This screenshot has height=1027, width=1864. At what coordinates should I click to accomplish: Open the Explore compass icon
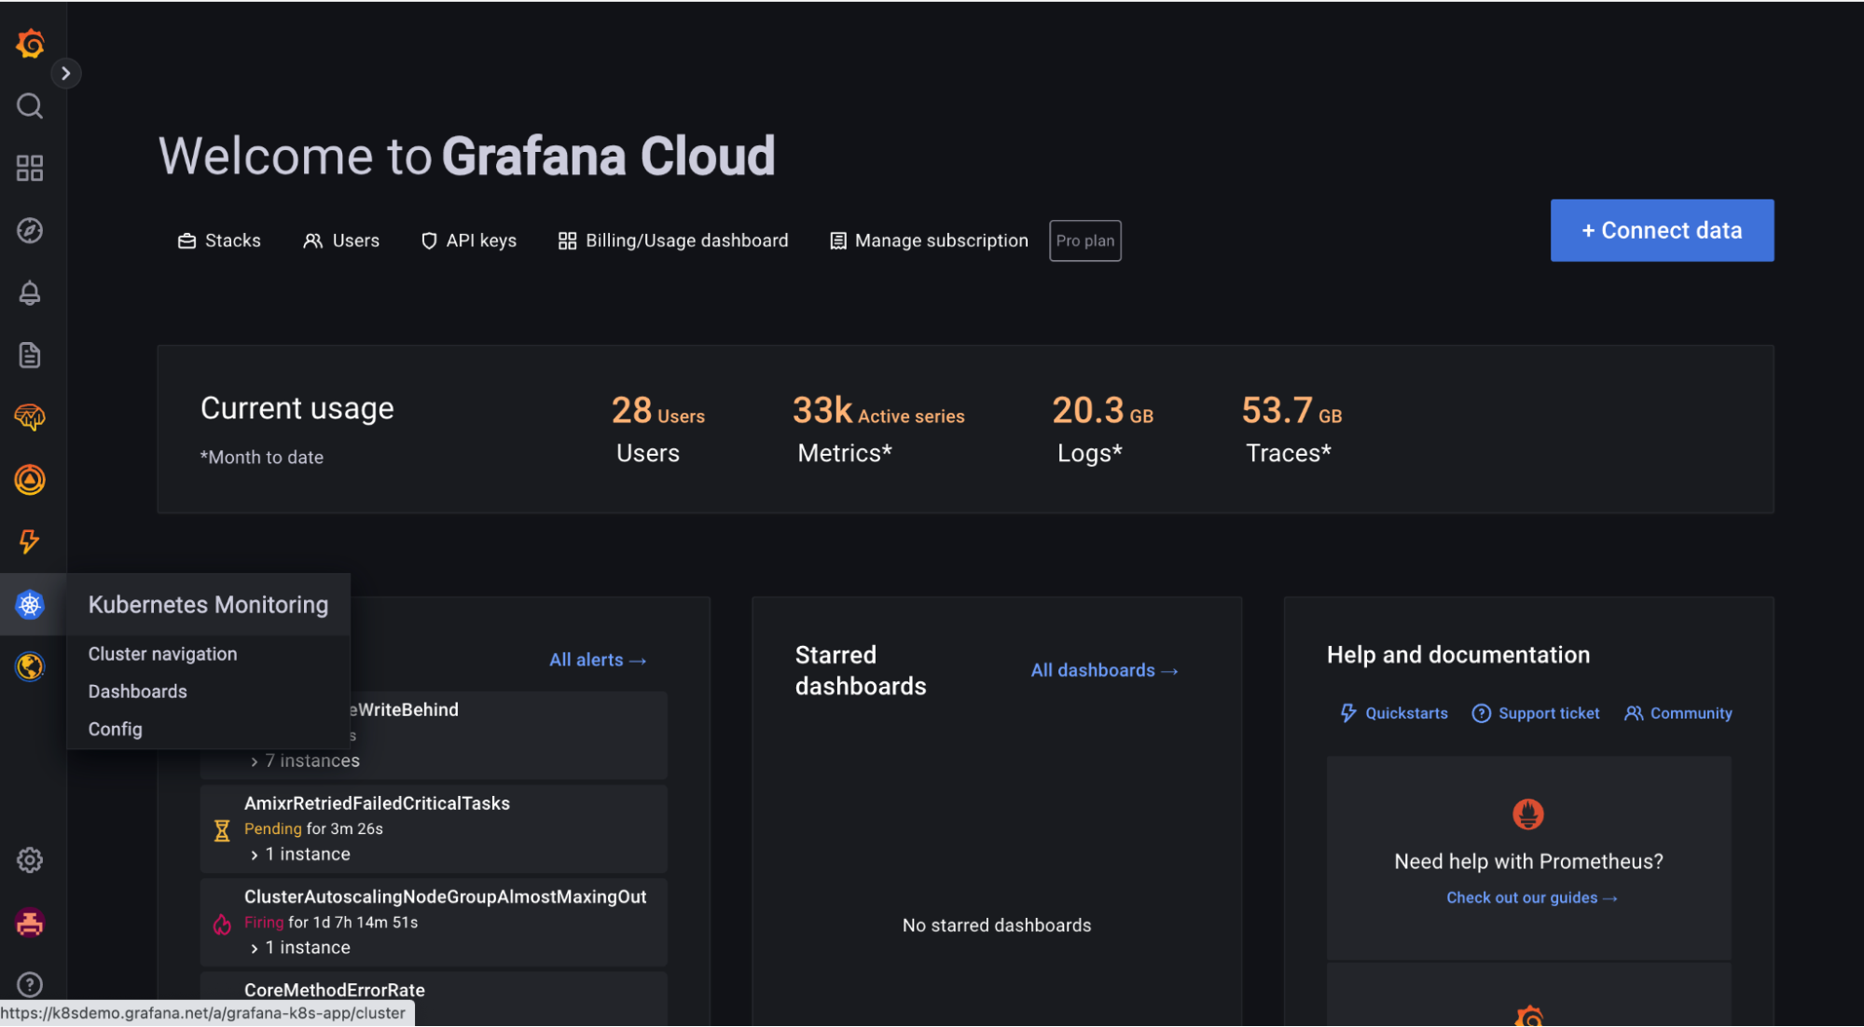(30, 230)
